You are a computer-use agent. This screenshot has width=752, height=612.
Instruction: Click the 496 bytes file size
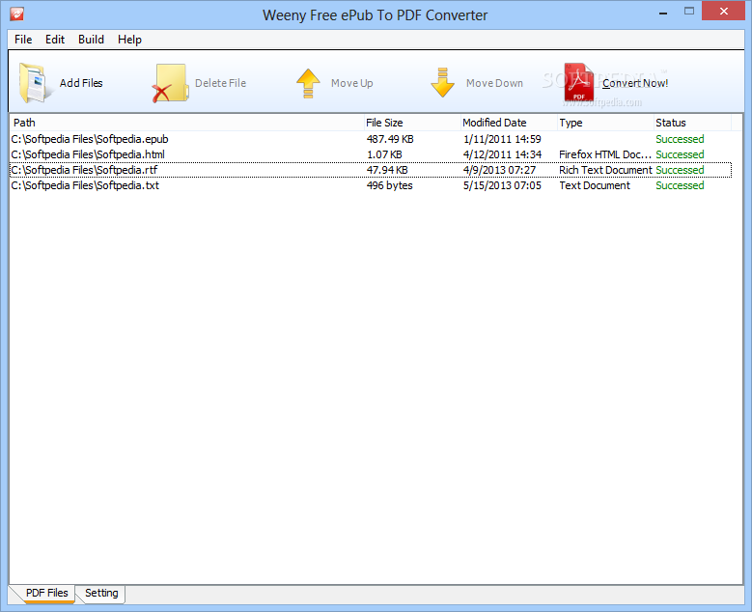389,185
